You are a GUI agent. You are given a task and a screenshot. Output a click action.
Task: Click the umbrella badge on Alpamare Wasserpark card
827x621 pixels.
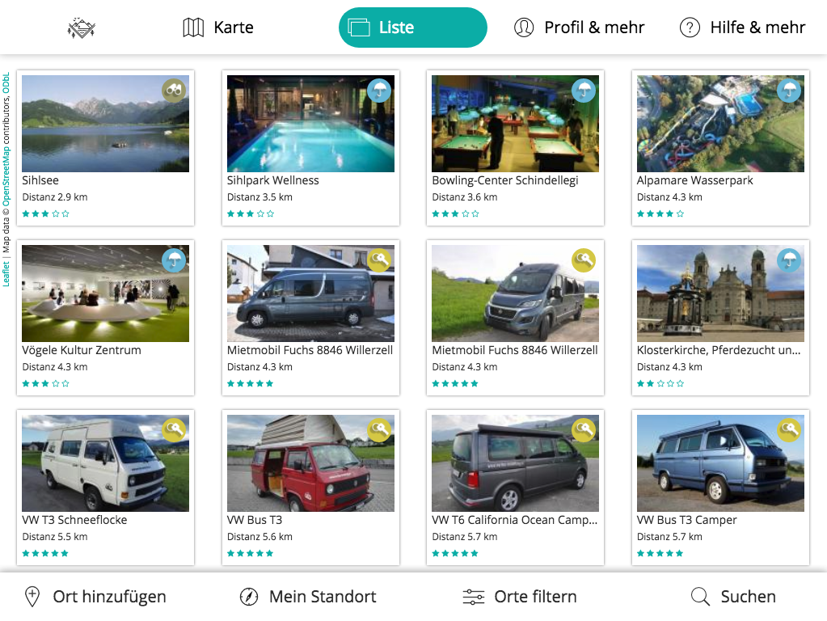point(789,91)
